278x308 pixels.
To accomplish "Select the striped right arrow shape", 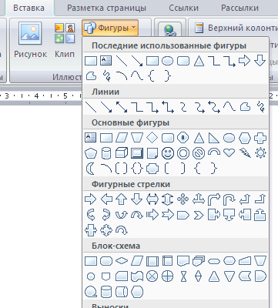I will (152, 215).
